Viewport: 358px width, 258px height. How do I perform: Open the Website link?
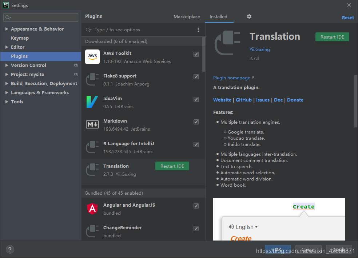click(222, 100)
